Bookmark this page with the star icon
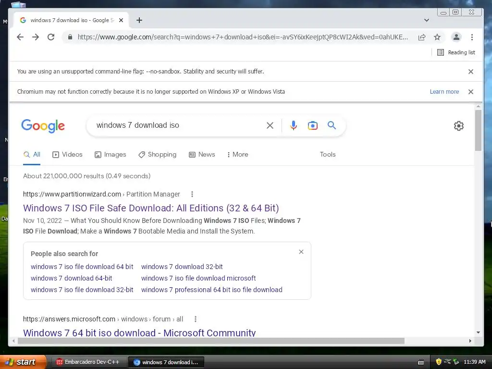Image resolution: width=492 pixels, height=369 pixels. click(437, 37)
